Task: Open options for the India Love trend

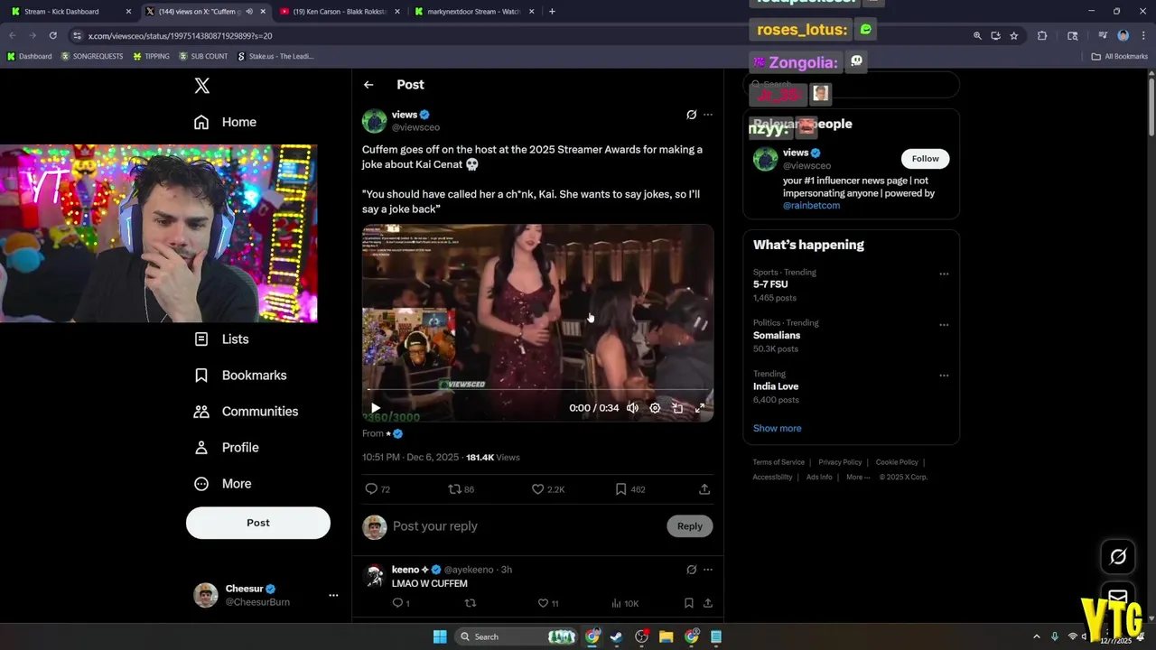Action: (944, 376)
